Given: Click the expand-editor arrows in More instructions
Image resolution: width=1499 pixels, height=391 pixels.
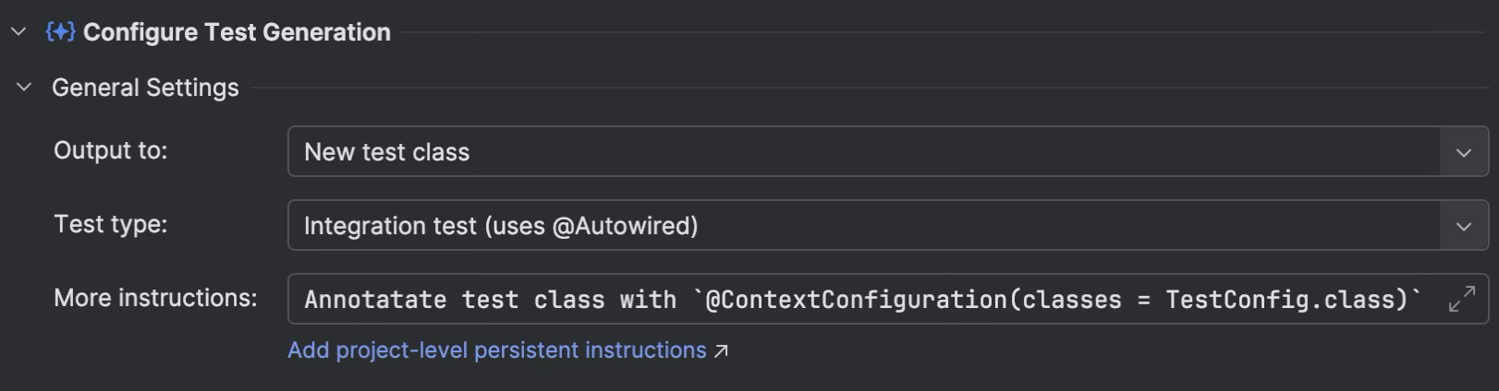Looking at the screenshot, I should (1461, 299).
